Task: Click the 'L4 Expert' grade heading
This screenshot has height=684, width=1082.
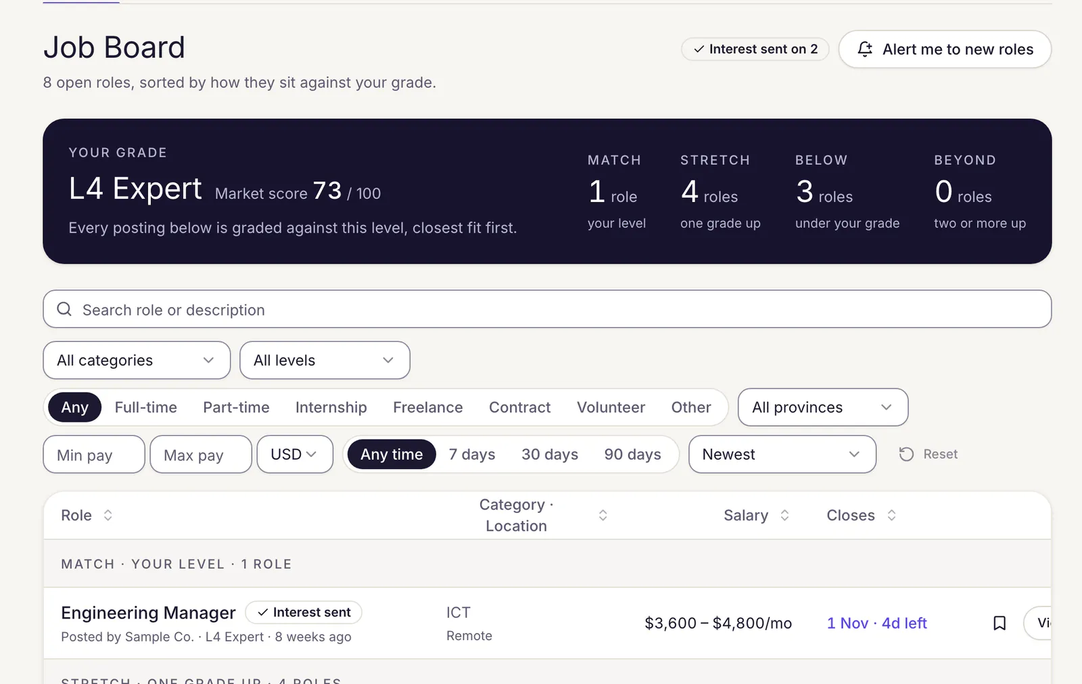Action: [135, 189]
